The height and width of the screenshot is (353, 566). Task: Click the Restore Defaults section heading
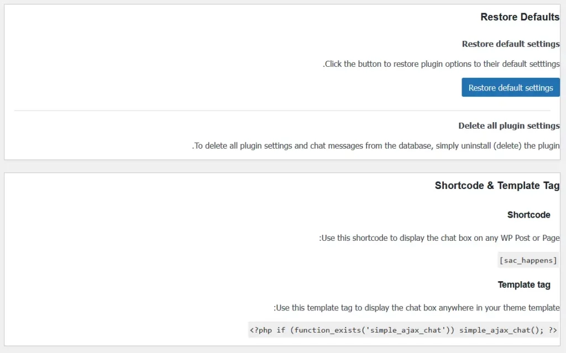point(520,17)
